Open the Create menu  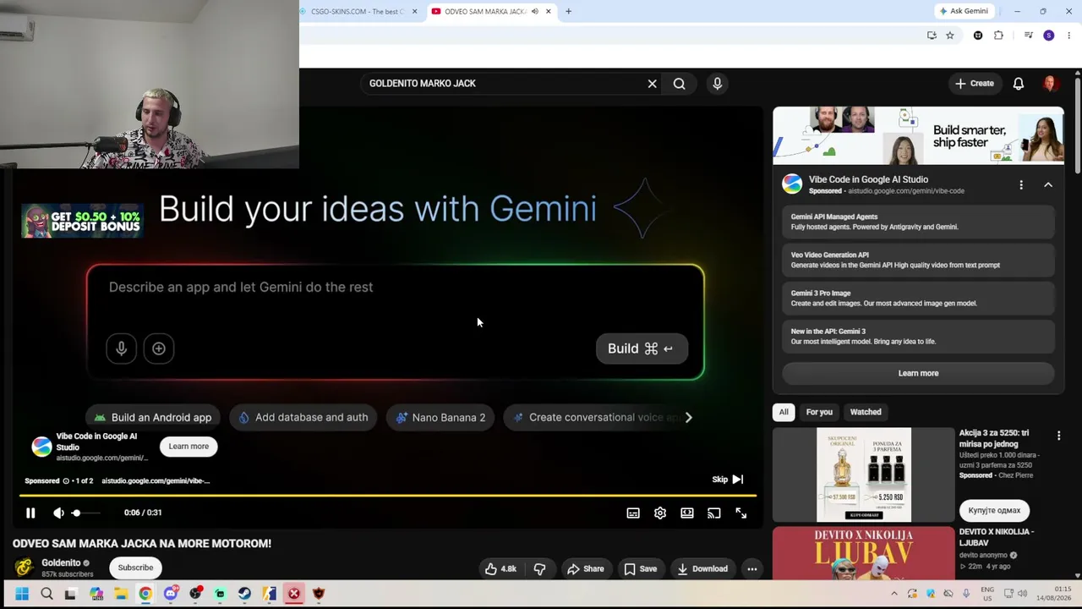click(x=975, y=84)
